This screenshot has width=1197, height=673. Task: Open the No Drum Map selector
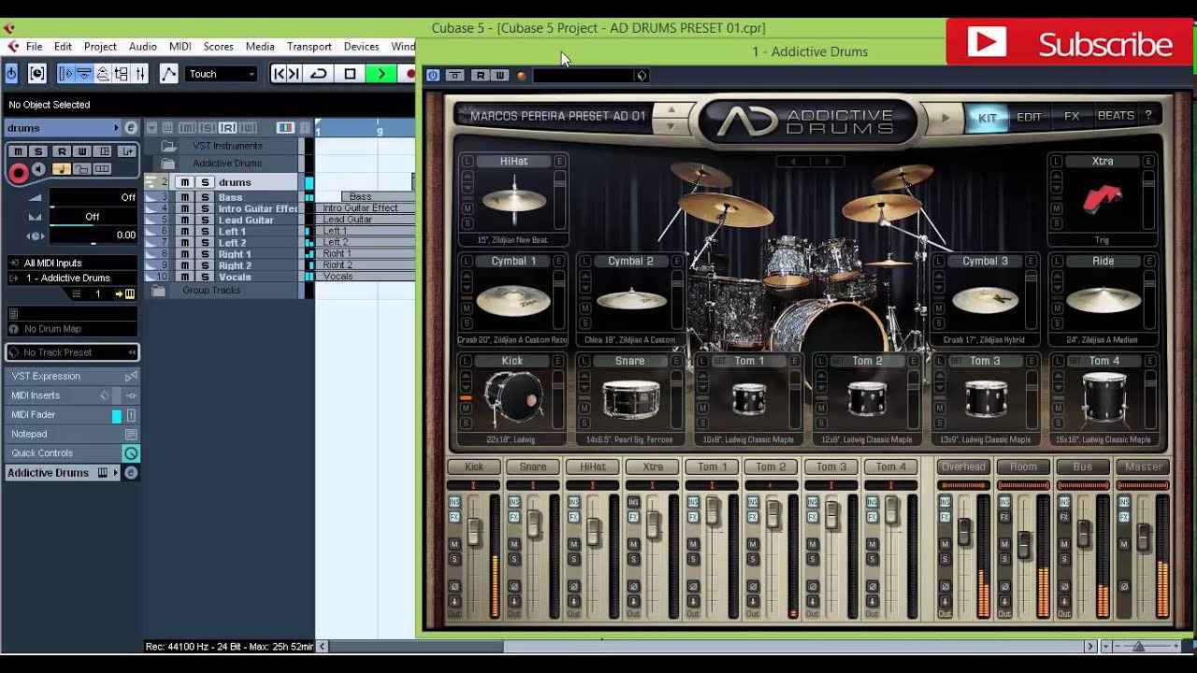(72, 329)
